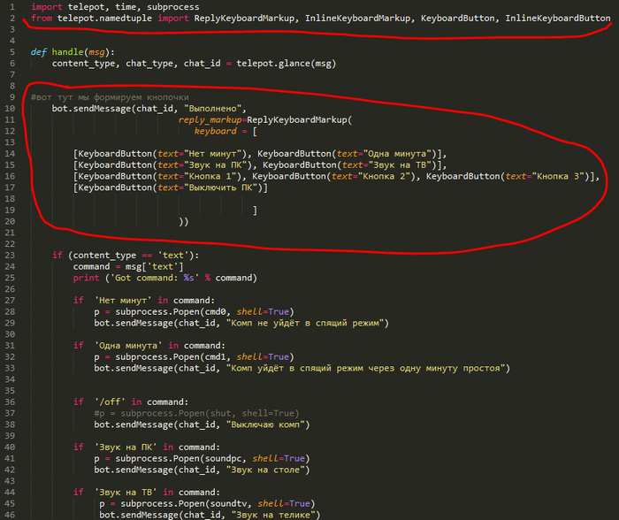Click 'cmd0' in Popen on line 28
This screenshot has height=520, width=619.
point(215,312)
